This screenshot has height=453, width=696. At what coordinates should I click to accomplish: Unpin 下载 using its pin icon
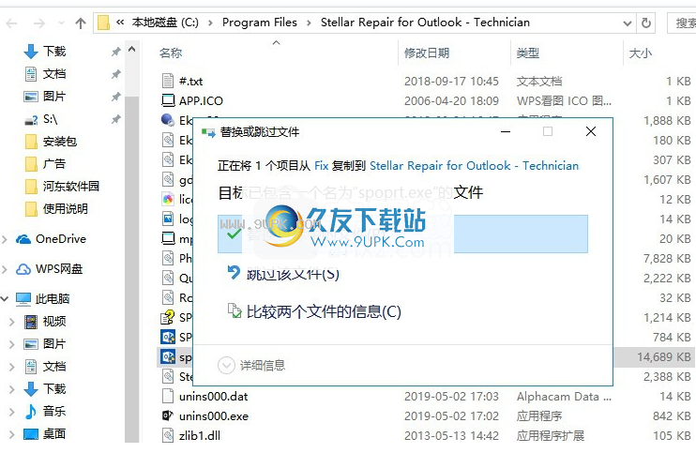[116, 52]
